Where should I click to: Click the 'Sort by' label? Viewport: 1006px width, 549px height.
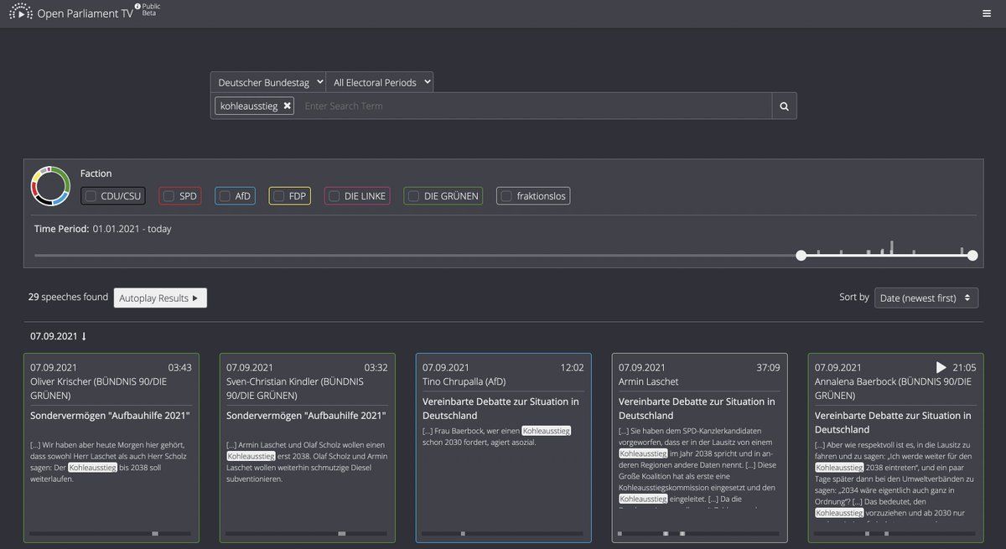pos(854,297)
